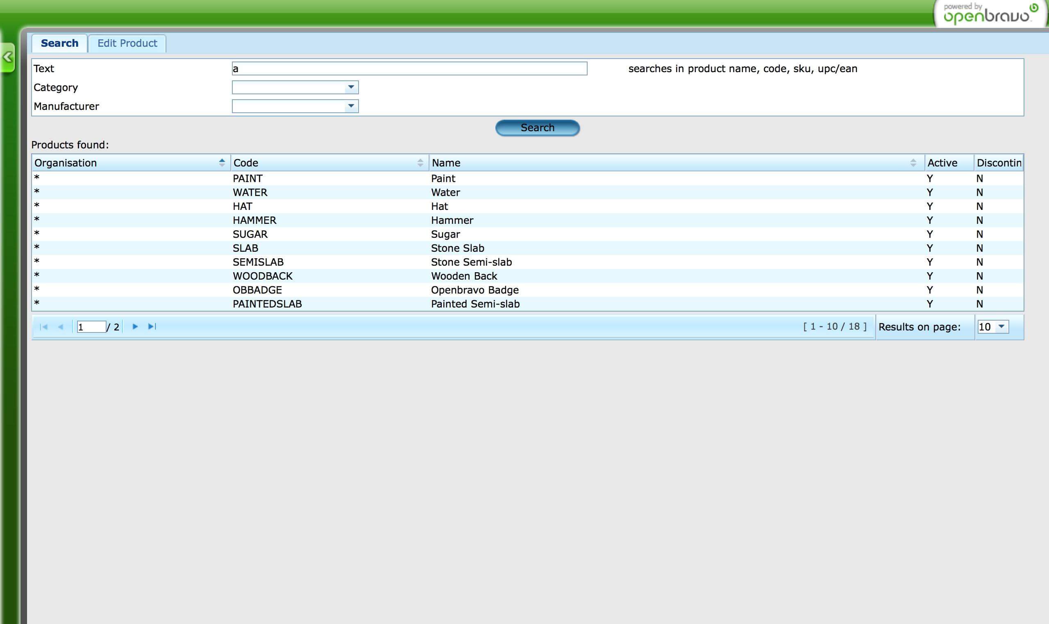Image resolution: width=1049 pixels, height=624 pixels.
Task: Select Results on page count dropdown
Action: (x=992, y=327)
